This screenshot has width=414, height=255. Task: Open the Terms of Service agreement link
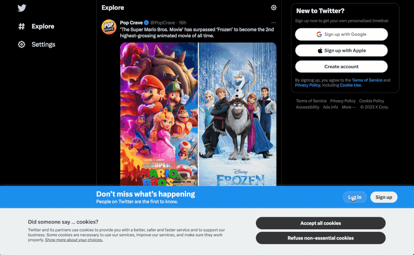pos(367,80)
